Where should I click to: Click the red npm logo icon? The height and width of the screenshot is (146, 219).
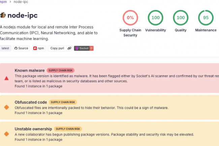[x=35, y=48]
